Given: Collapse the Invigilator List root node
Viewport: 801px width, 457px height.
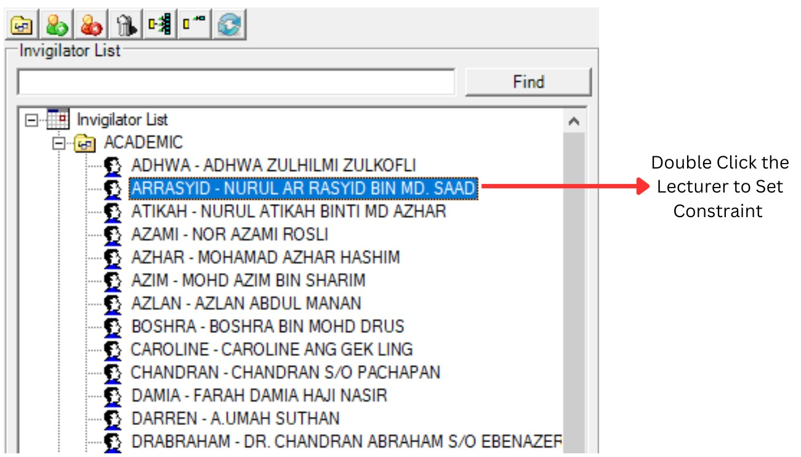Looking at the screenshot, I should (x=31, y=120).
